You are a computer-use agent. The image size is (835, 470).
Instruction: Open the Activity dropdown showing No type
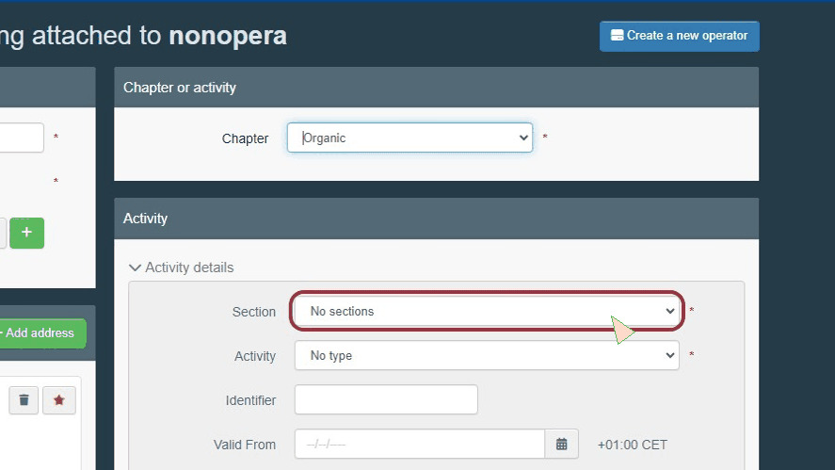tap(487, 355)
